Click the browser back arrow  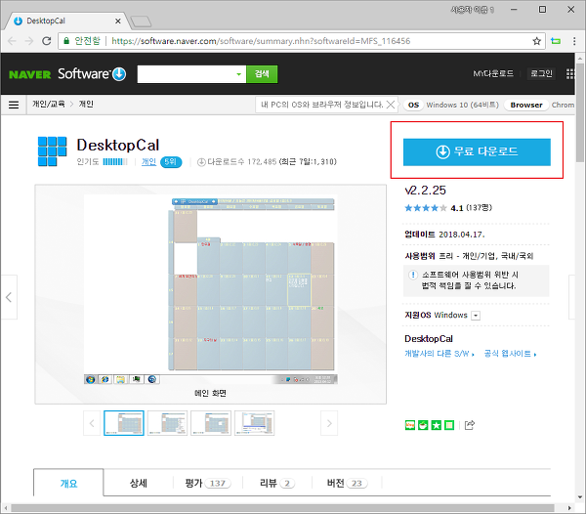point(12,41)
